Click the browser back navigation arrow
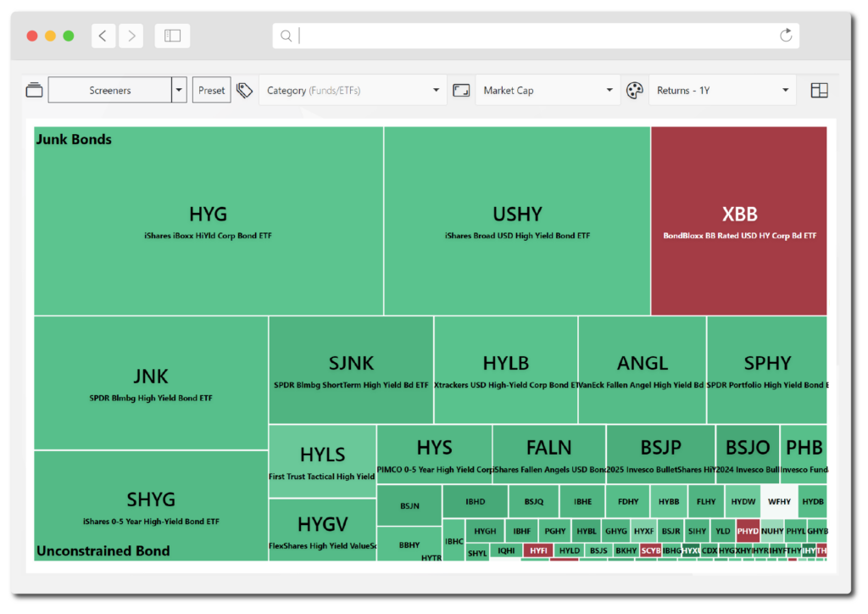 (x=103, y=36)
